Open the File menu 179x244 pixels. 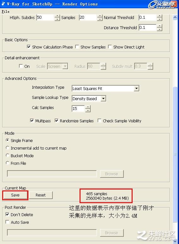pos(5,11)
